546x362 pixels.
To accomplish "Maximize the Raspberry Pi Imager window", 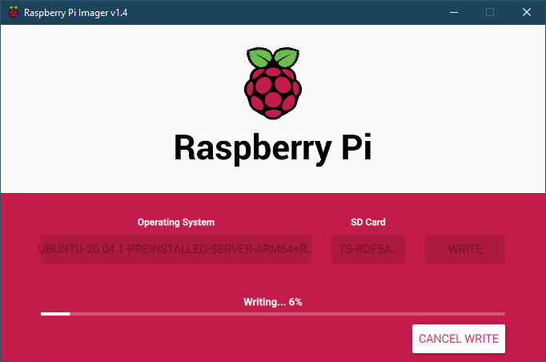I will click(490, 12).
